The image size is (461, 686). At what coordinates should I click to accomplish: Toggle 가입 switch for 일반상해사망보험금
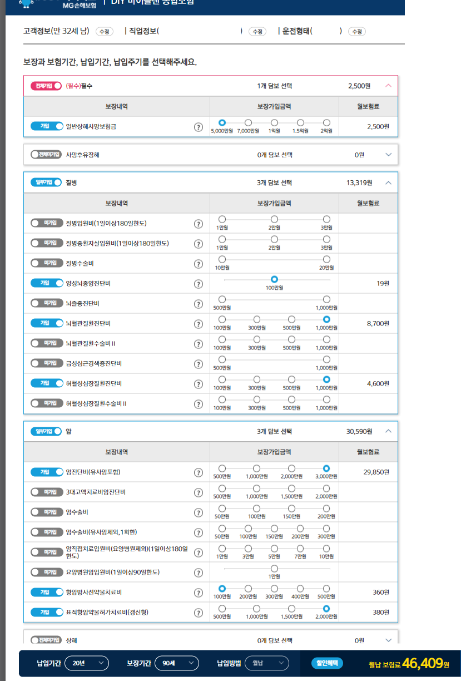(x=47, y=126)
